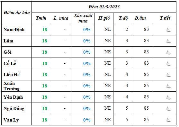Image resolution: width=179 pixels, height=127 pixels.
Task: Click the Xuân Trường weather icon
Action: [168, 86]
